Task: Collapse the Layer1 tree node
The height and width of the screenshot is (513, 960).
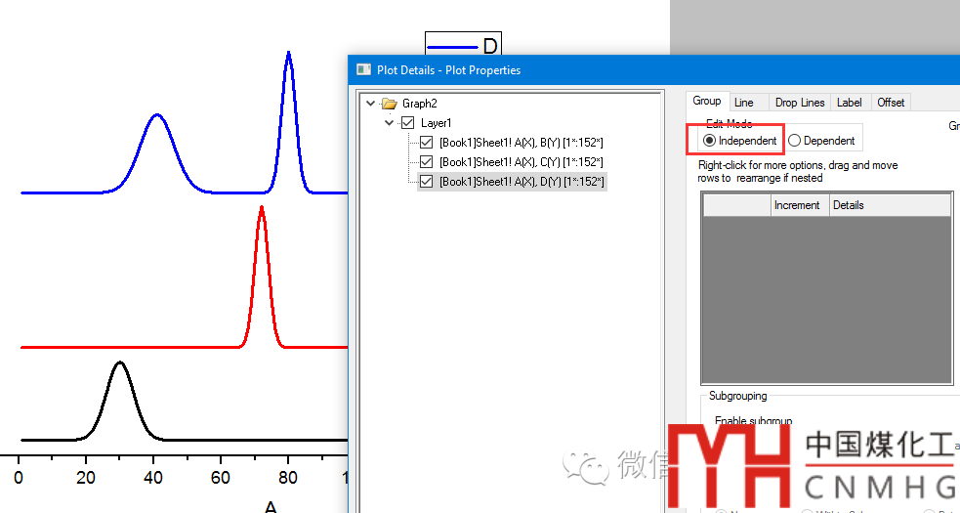Action: click(x=390, y=123)
